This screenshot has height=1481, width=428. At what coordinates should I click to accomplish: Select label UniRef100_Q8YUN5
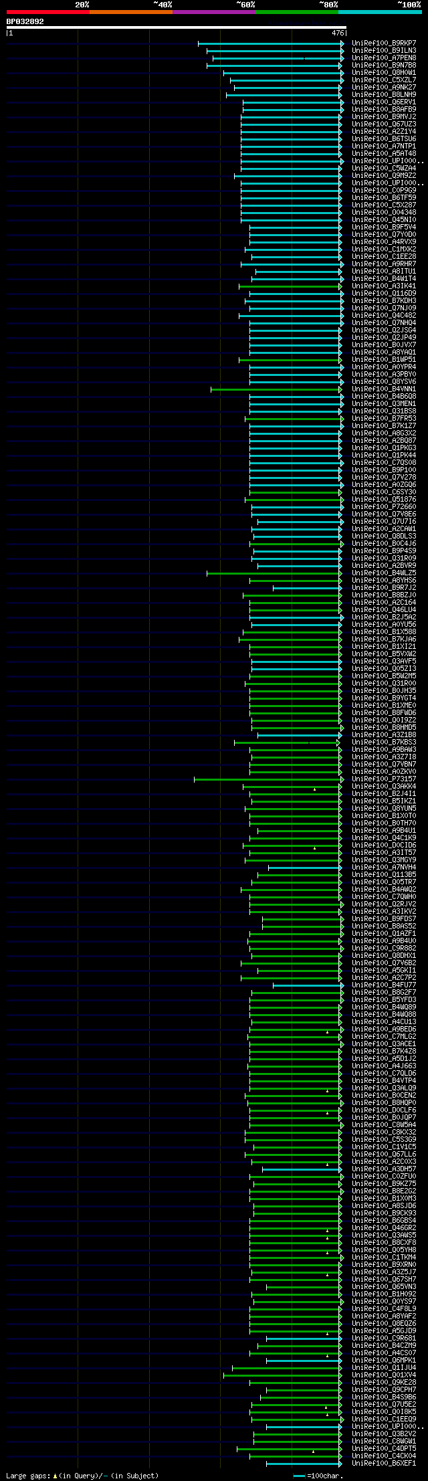point(384,808)
